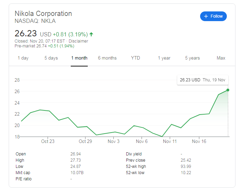
Task: Click the 26.23 USD Thu, 19 Nov tooltip
Action: pos(203,80)
